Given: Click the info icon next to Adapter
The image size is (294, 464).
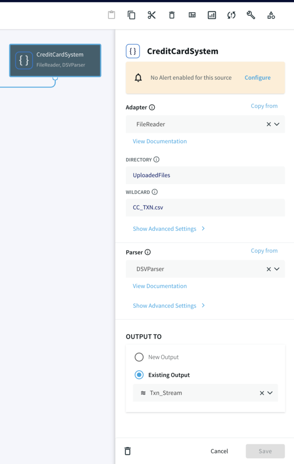Looking at the screenshot, I should coord(152,107).
